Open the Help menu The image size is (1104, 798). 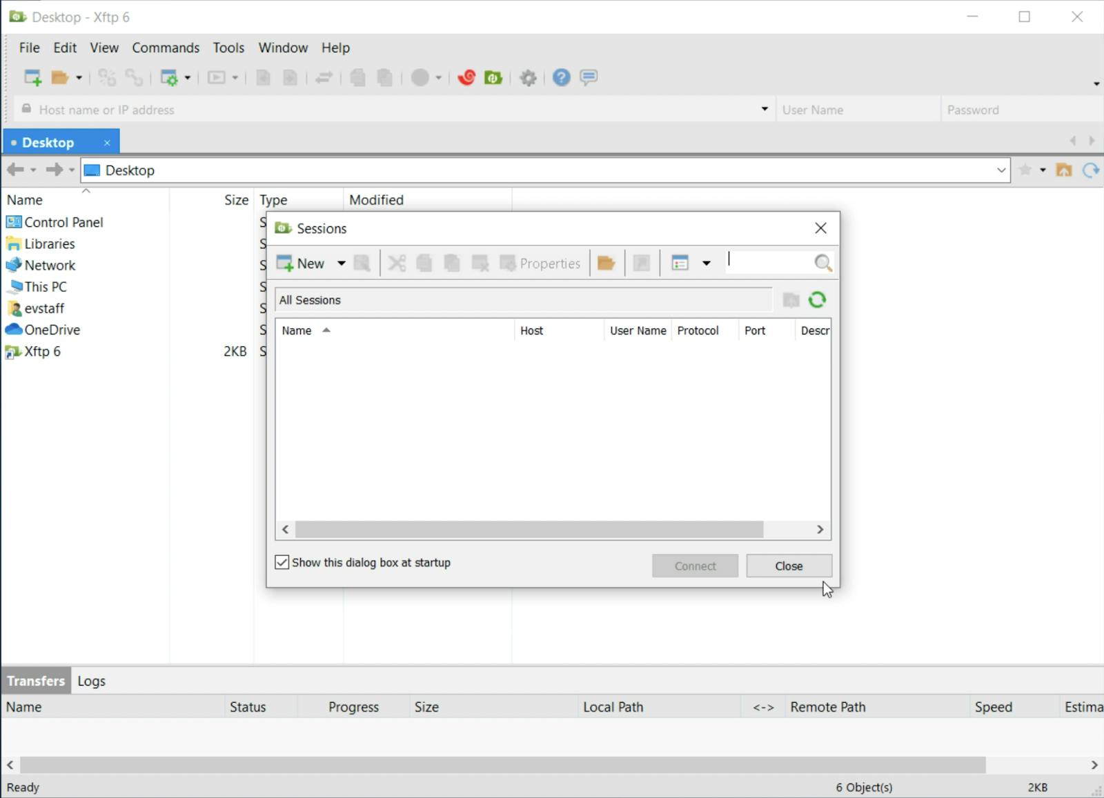point(335,48)
